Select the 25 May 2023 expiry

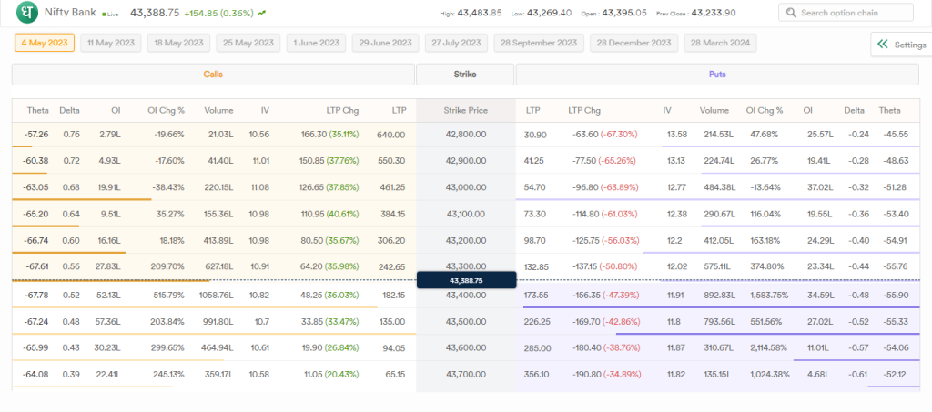pyautogui.click(x=248, y=43)
